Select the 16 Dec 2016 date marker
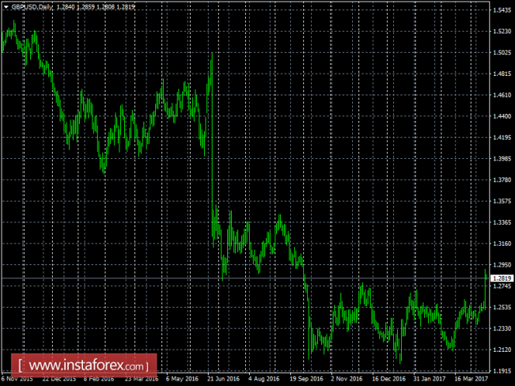 (x=389, y=379)
